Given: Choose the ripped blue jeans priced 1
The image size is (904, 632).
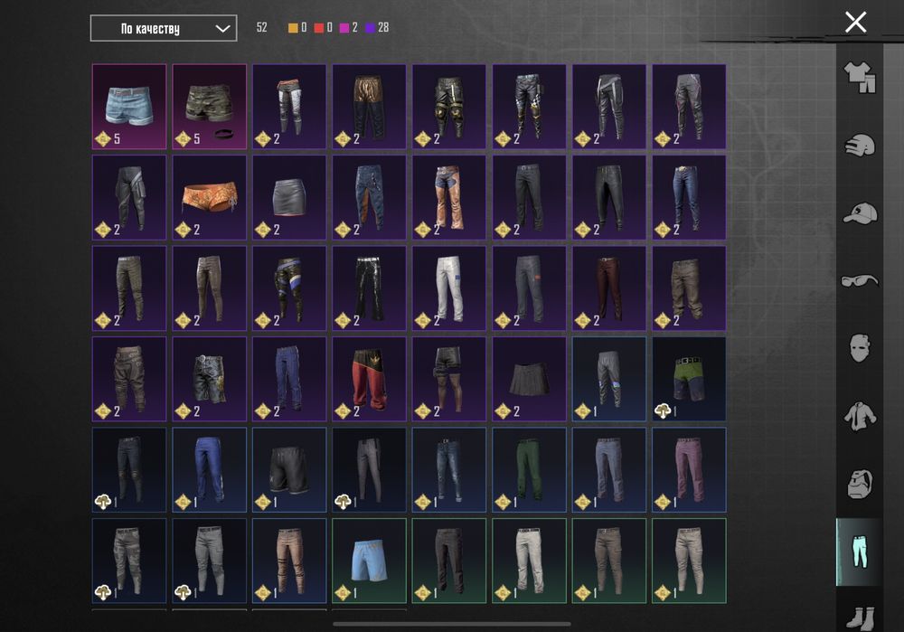Looking at the screenshot, I should (x=449, y=469).
